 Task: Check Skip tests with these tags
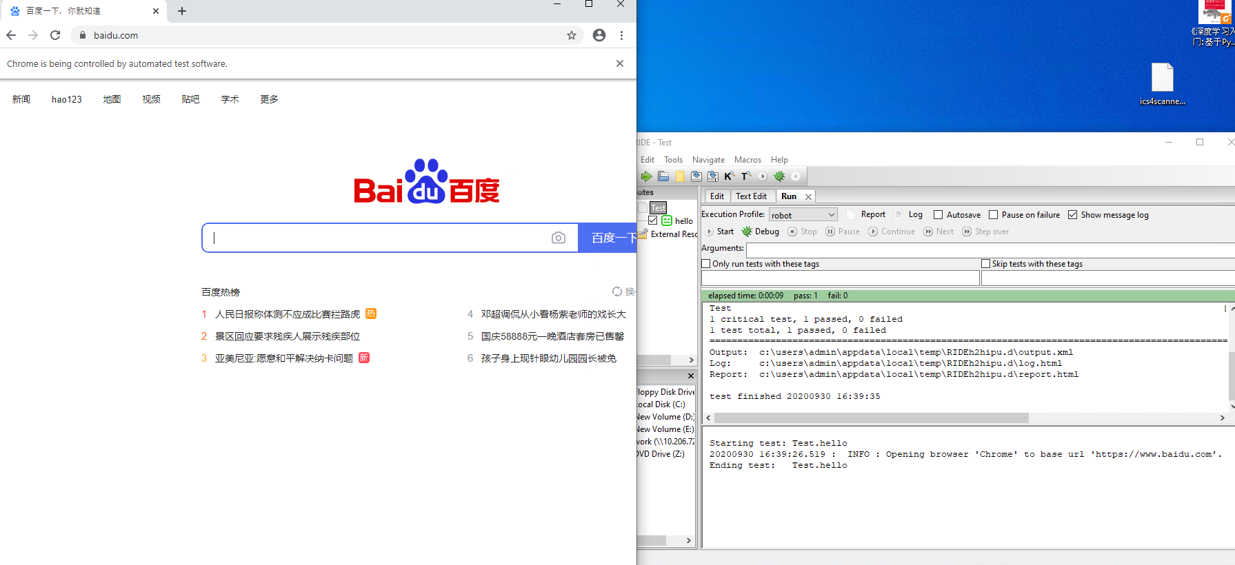click(986, 264)
